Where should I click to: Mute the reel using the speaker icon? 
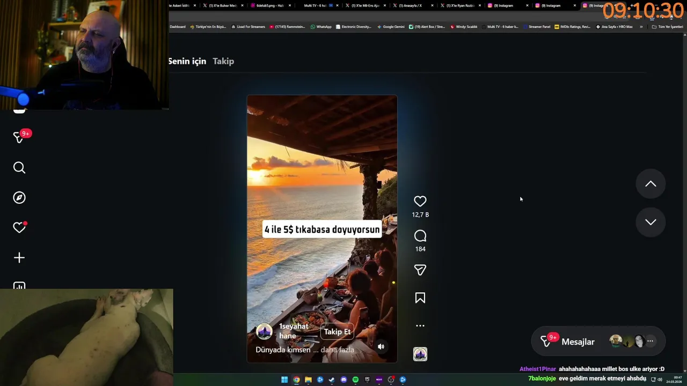pos(381,346)
